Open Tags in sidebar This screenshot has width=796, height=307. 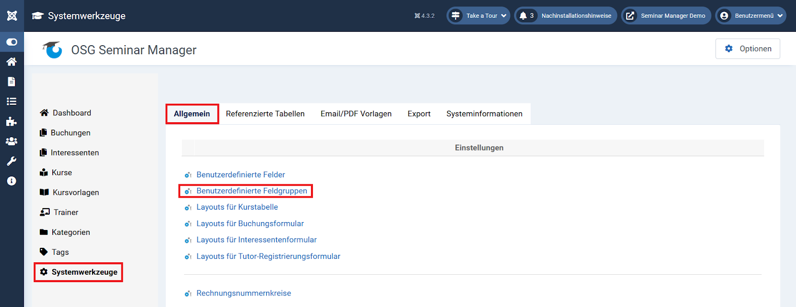pyautogui.click(x=60, y=252)
